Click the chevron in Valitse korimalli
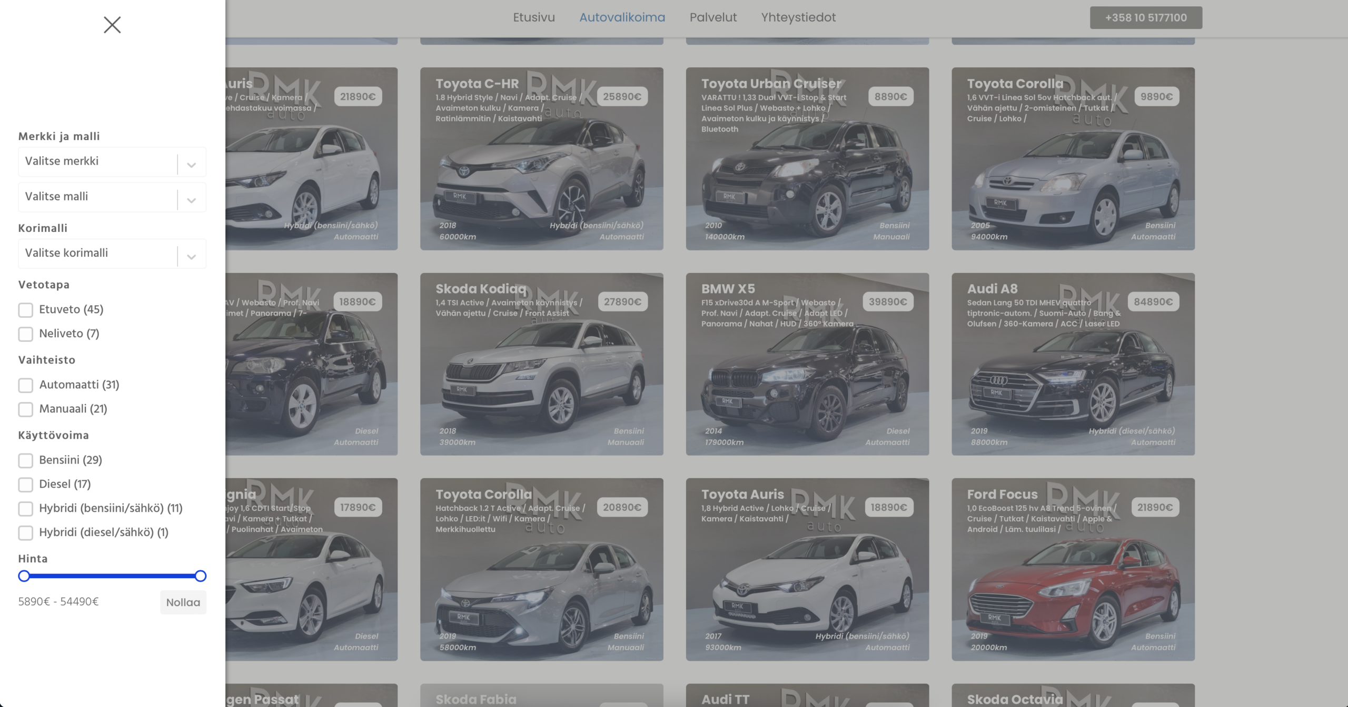Screen dimensions: 1348x707 click(192, 257)
